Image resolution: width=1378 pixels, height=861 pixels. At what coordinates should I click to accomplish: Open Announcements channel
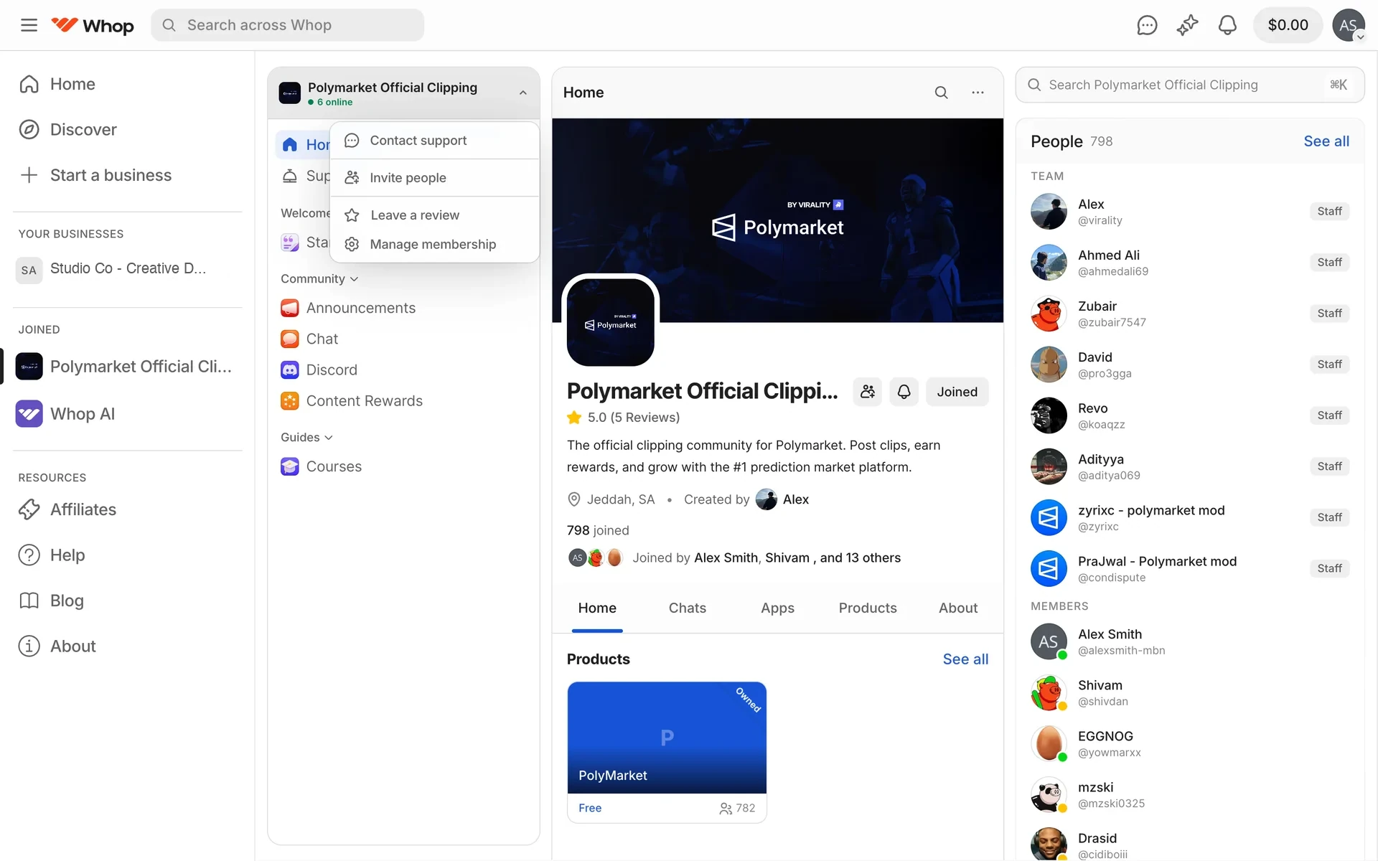[403, 308]
